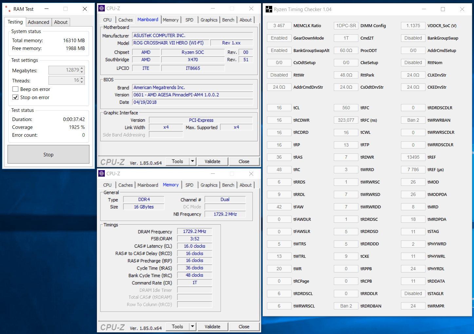Screen dimensions: 474x334
Task: Click the FSB:DRAM value 3:52
Action: click(x=195, y=239)
